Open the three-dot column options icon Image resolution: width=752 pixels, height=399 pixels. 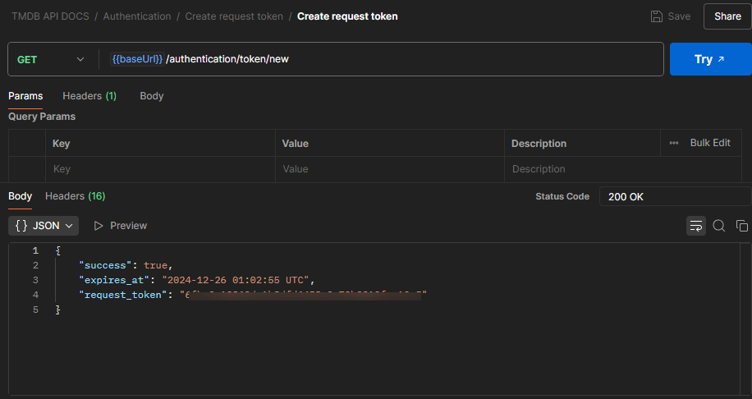point(674,143)
